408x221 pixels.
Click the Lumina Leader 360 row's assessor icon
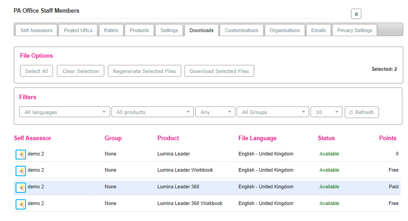(21, 188)
